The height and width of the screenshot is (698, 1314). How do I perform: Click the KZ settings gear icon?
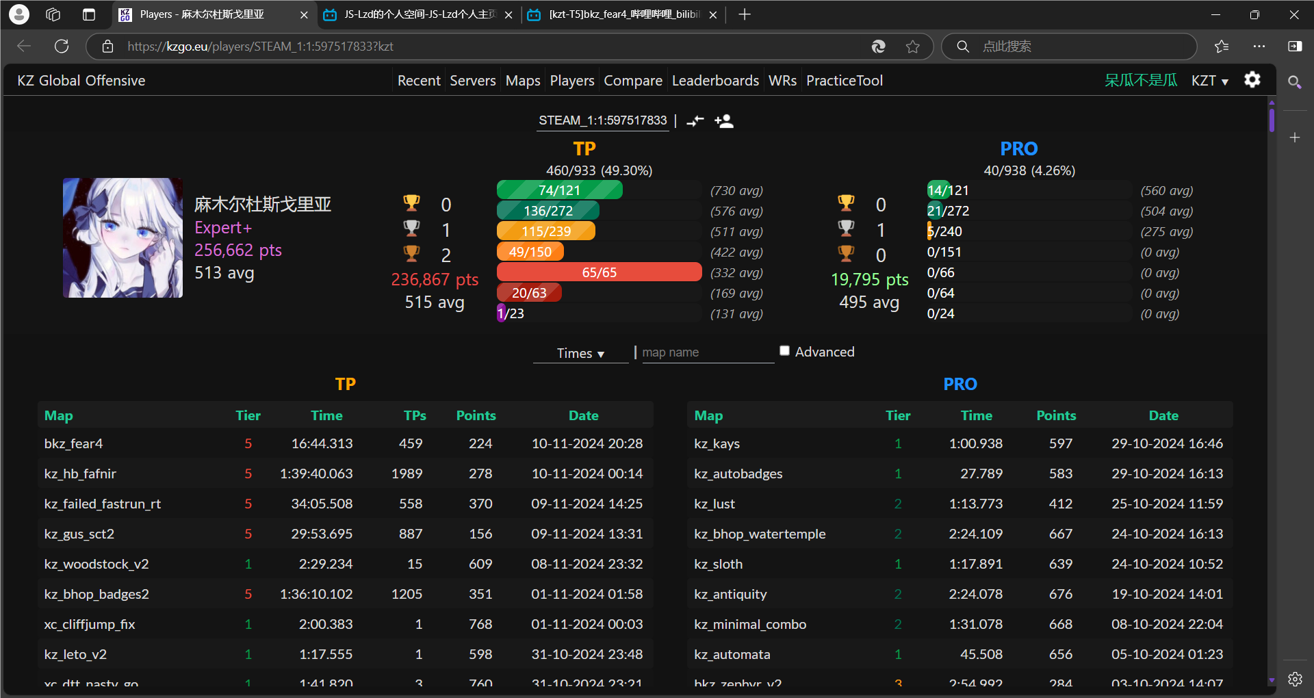tap(1252, 79)
